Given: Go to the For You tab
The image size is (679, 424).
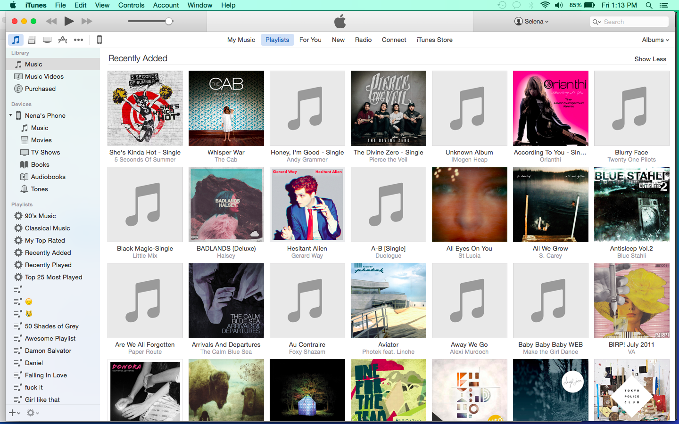Looking at the screenshot, I should pyautogui.click(x=310, y=40).
